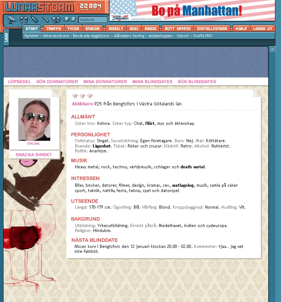Click the LOGGA UT tab
Viewport: 281px width, 302px height.
[263, 29]
